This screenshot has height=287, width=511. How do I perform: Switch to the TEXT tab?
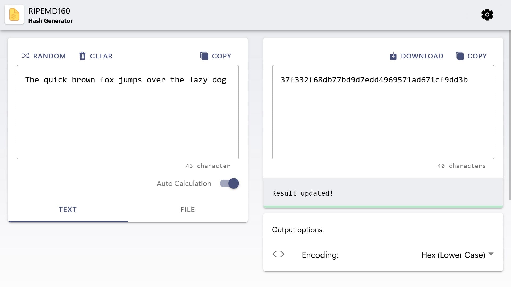point(68,209)
